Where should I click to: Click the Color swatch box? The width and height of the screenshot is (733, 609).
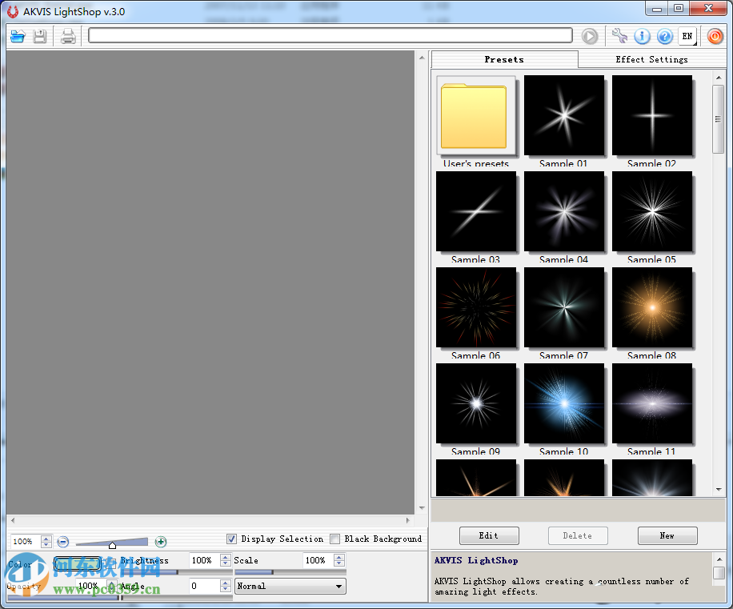pos(78,564)
